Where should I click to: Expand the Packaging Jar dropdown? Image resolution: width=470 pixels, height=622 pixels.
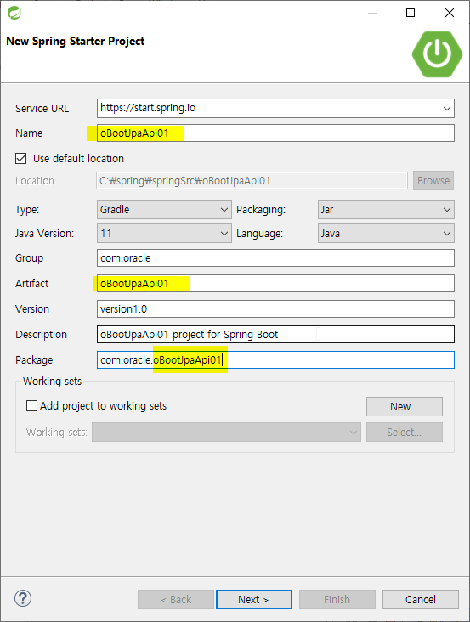(x=386, y=209)
